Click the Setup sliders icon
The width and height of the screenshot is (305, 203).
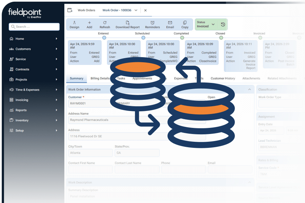point(12,130)
